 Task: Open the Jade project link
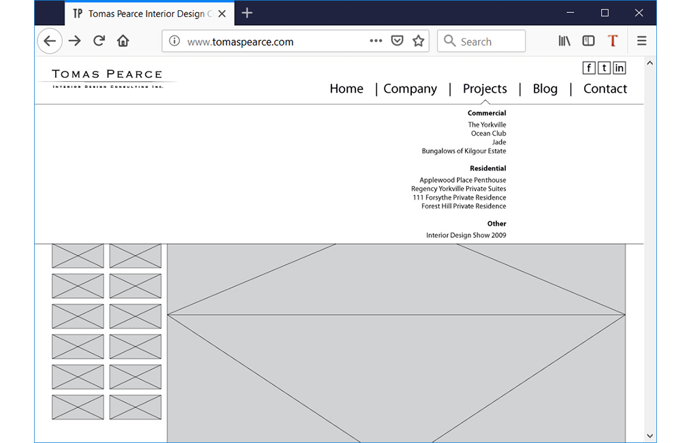[499, 142]
